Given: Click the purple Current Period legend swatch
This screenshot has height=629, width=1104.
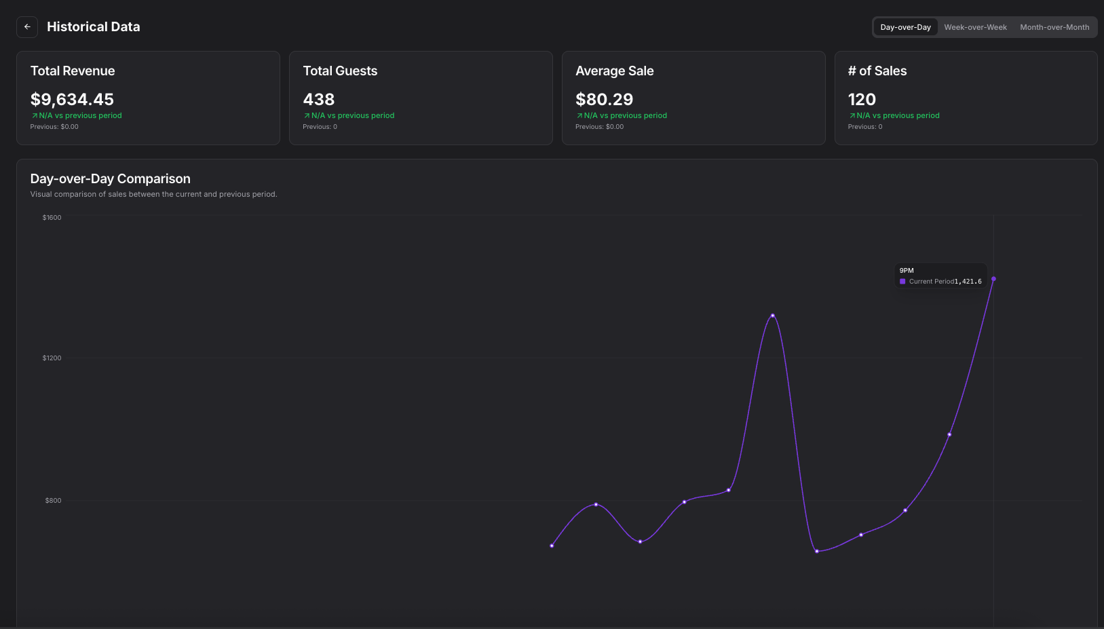Looking at the screenshot, I should (902, 281).
